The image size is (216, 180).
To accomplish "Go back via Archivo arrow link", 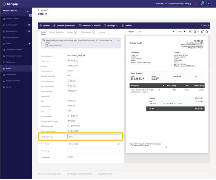I will point(43,10).
